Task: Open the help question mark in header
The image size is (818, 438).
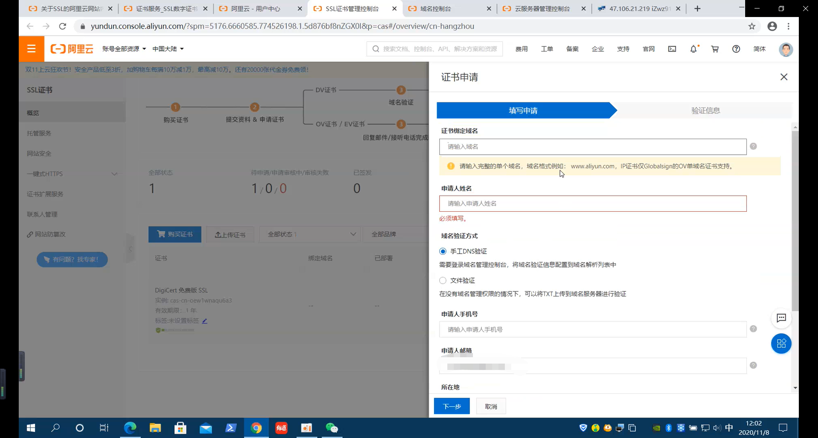Action: (736, 49)
